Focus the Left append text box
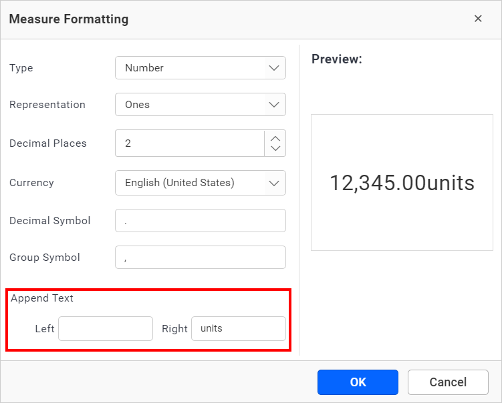502x403 pixels. click(x=106, y=329)
